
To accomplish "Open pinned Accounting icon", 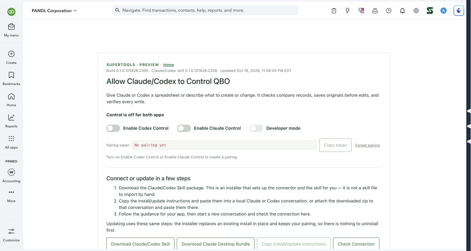I will coord(11,172).
